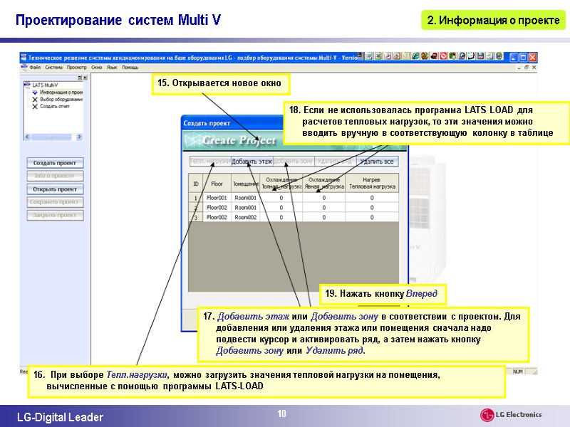
Task: Click the Добавить зону button
Action: click(x=294, y=162)
